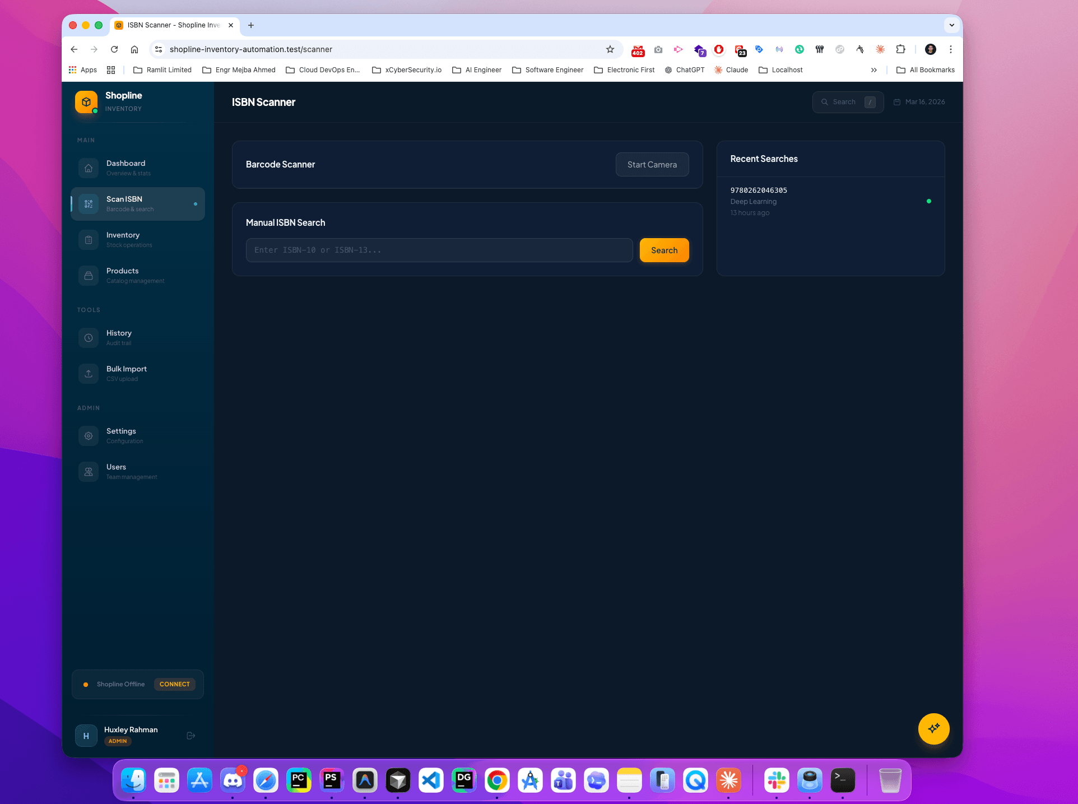The height and width of the screenshot is (804, 1078).
Task: Click the logout icon beside Huxley Rahman
Action: (190, 735)
